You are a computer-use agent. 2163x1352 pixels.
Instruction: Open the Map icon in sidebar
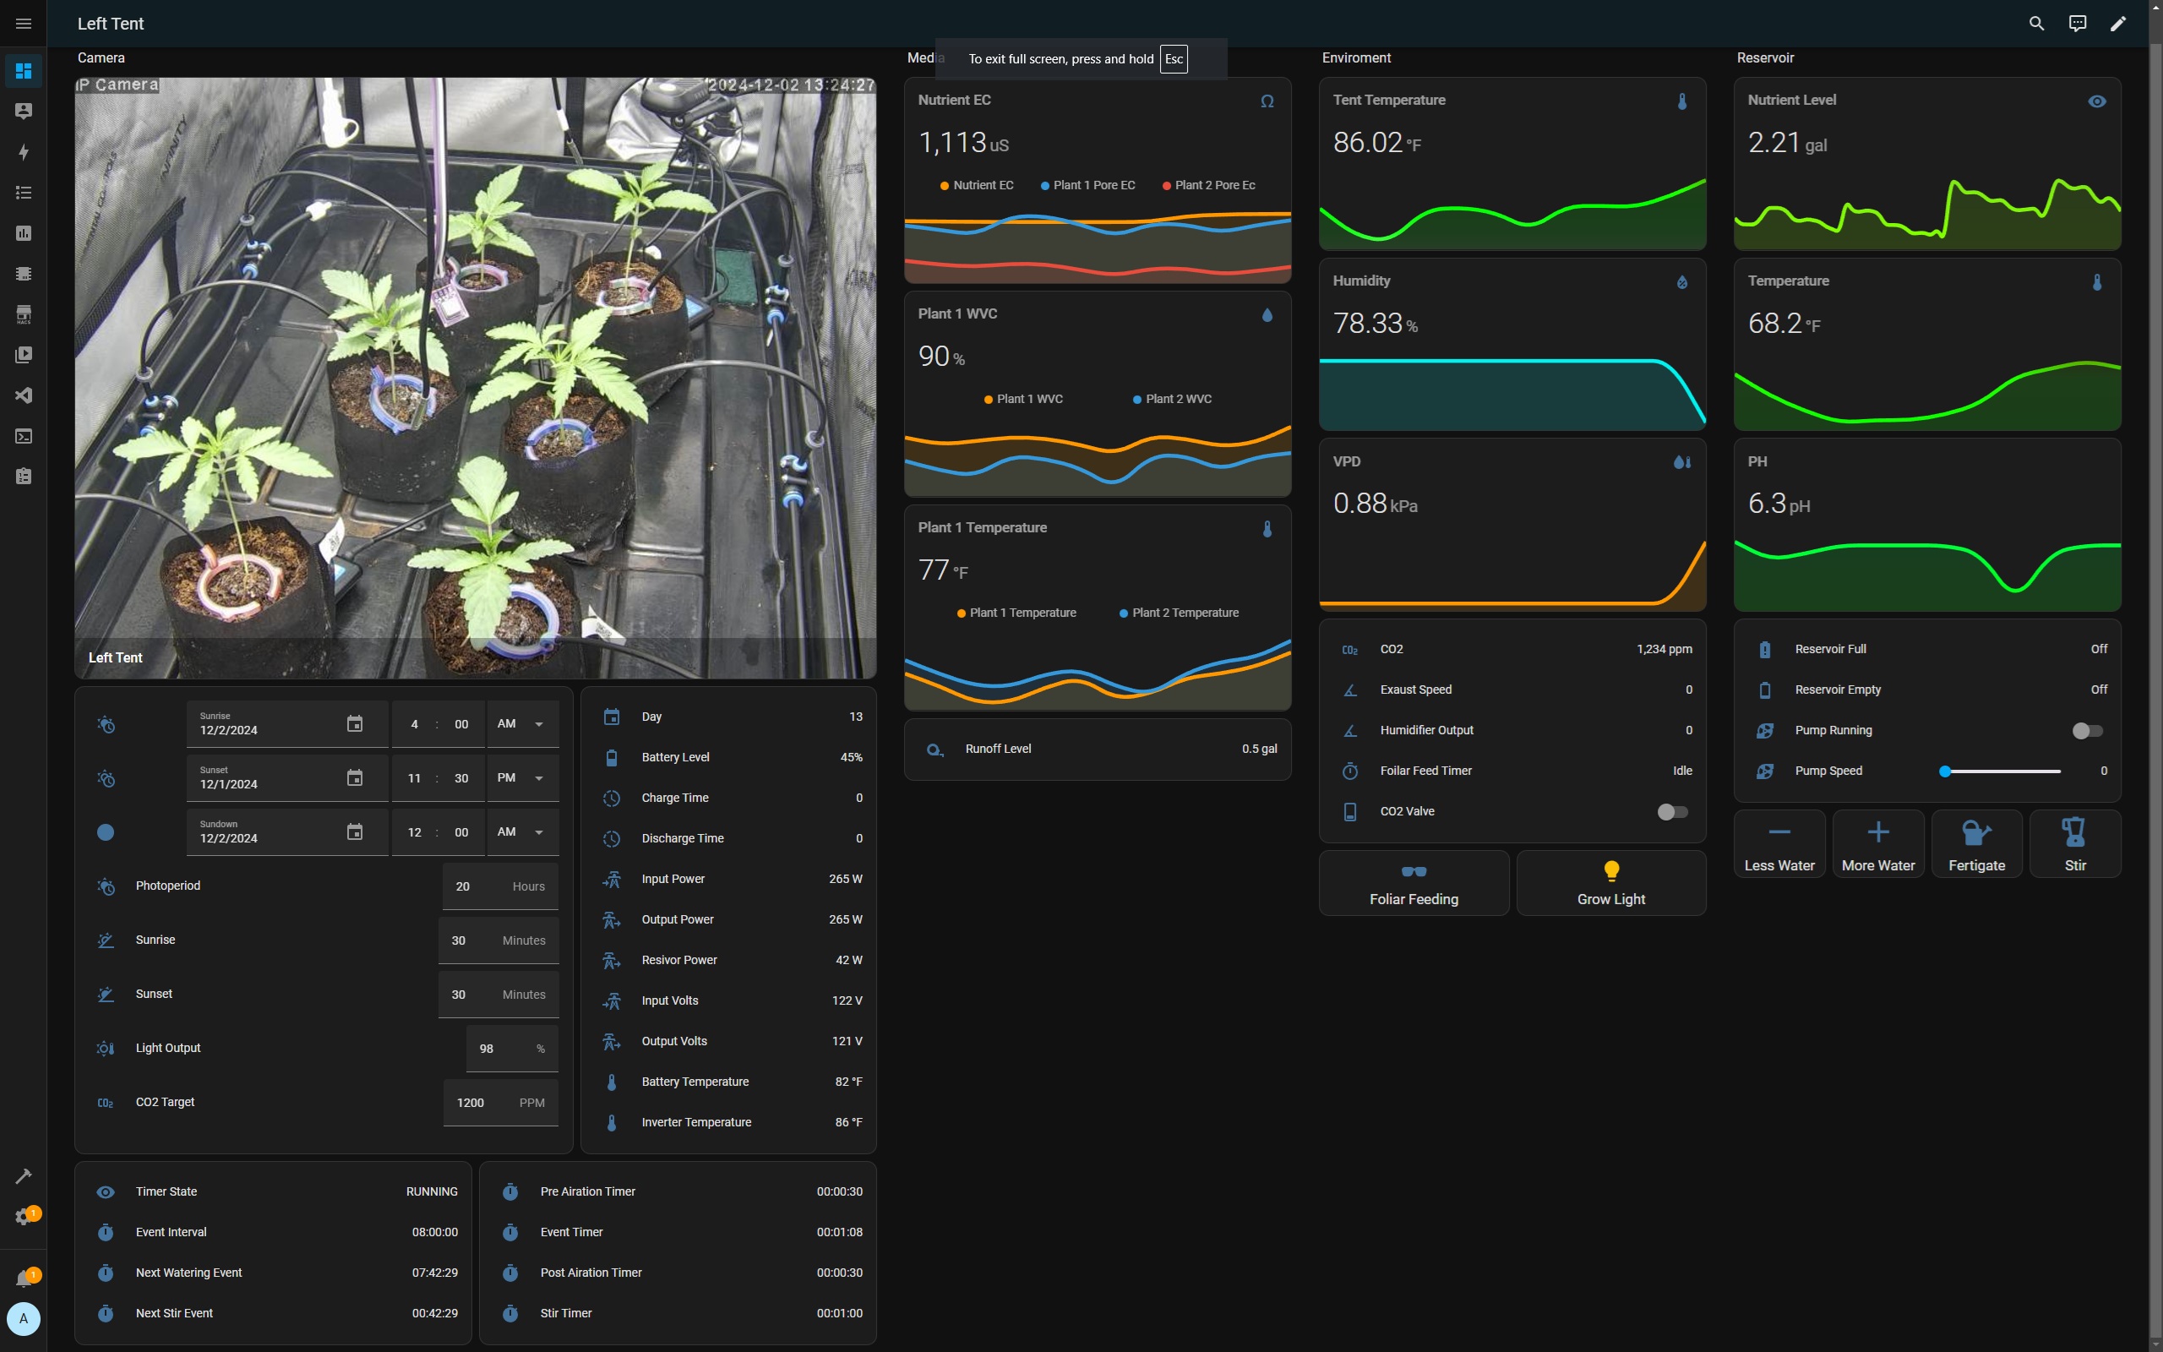click(x=24, y=111)
